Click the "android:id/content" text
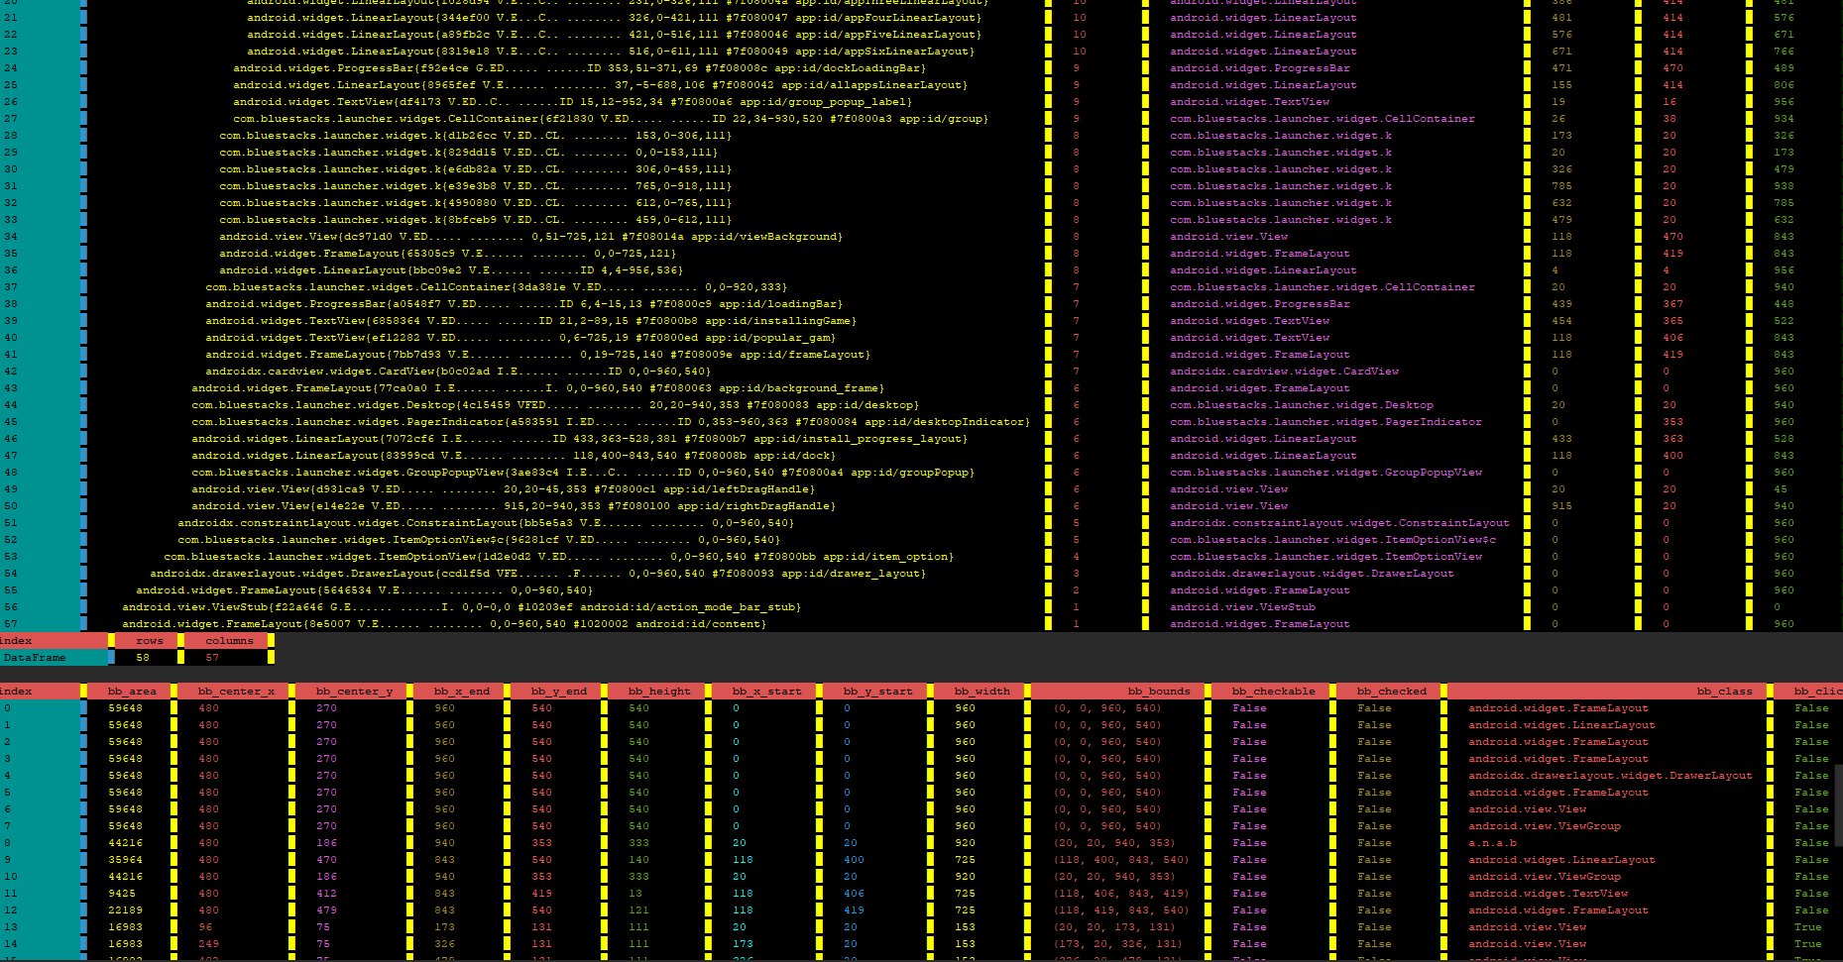1843x962 pixels. 700,623
